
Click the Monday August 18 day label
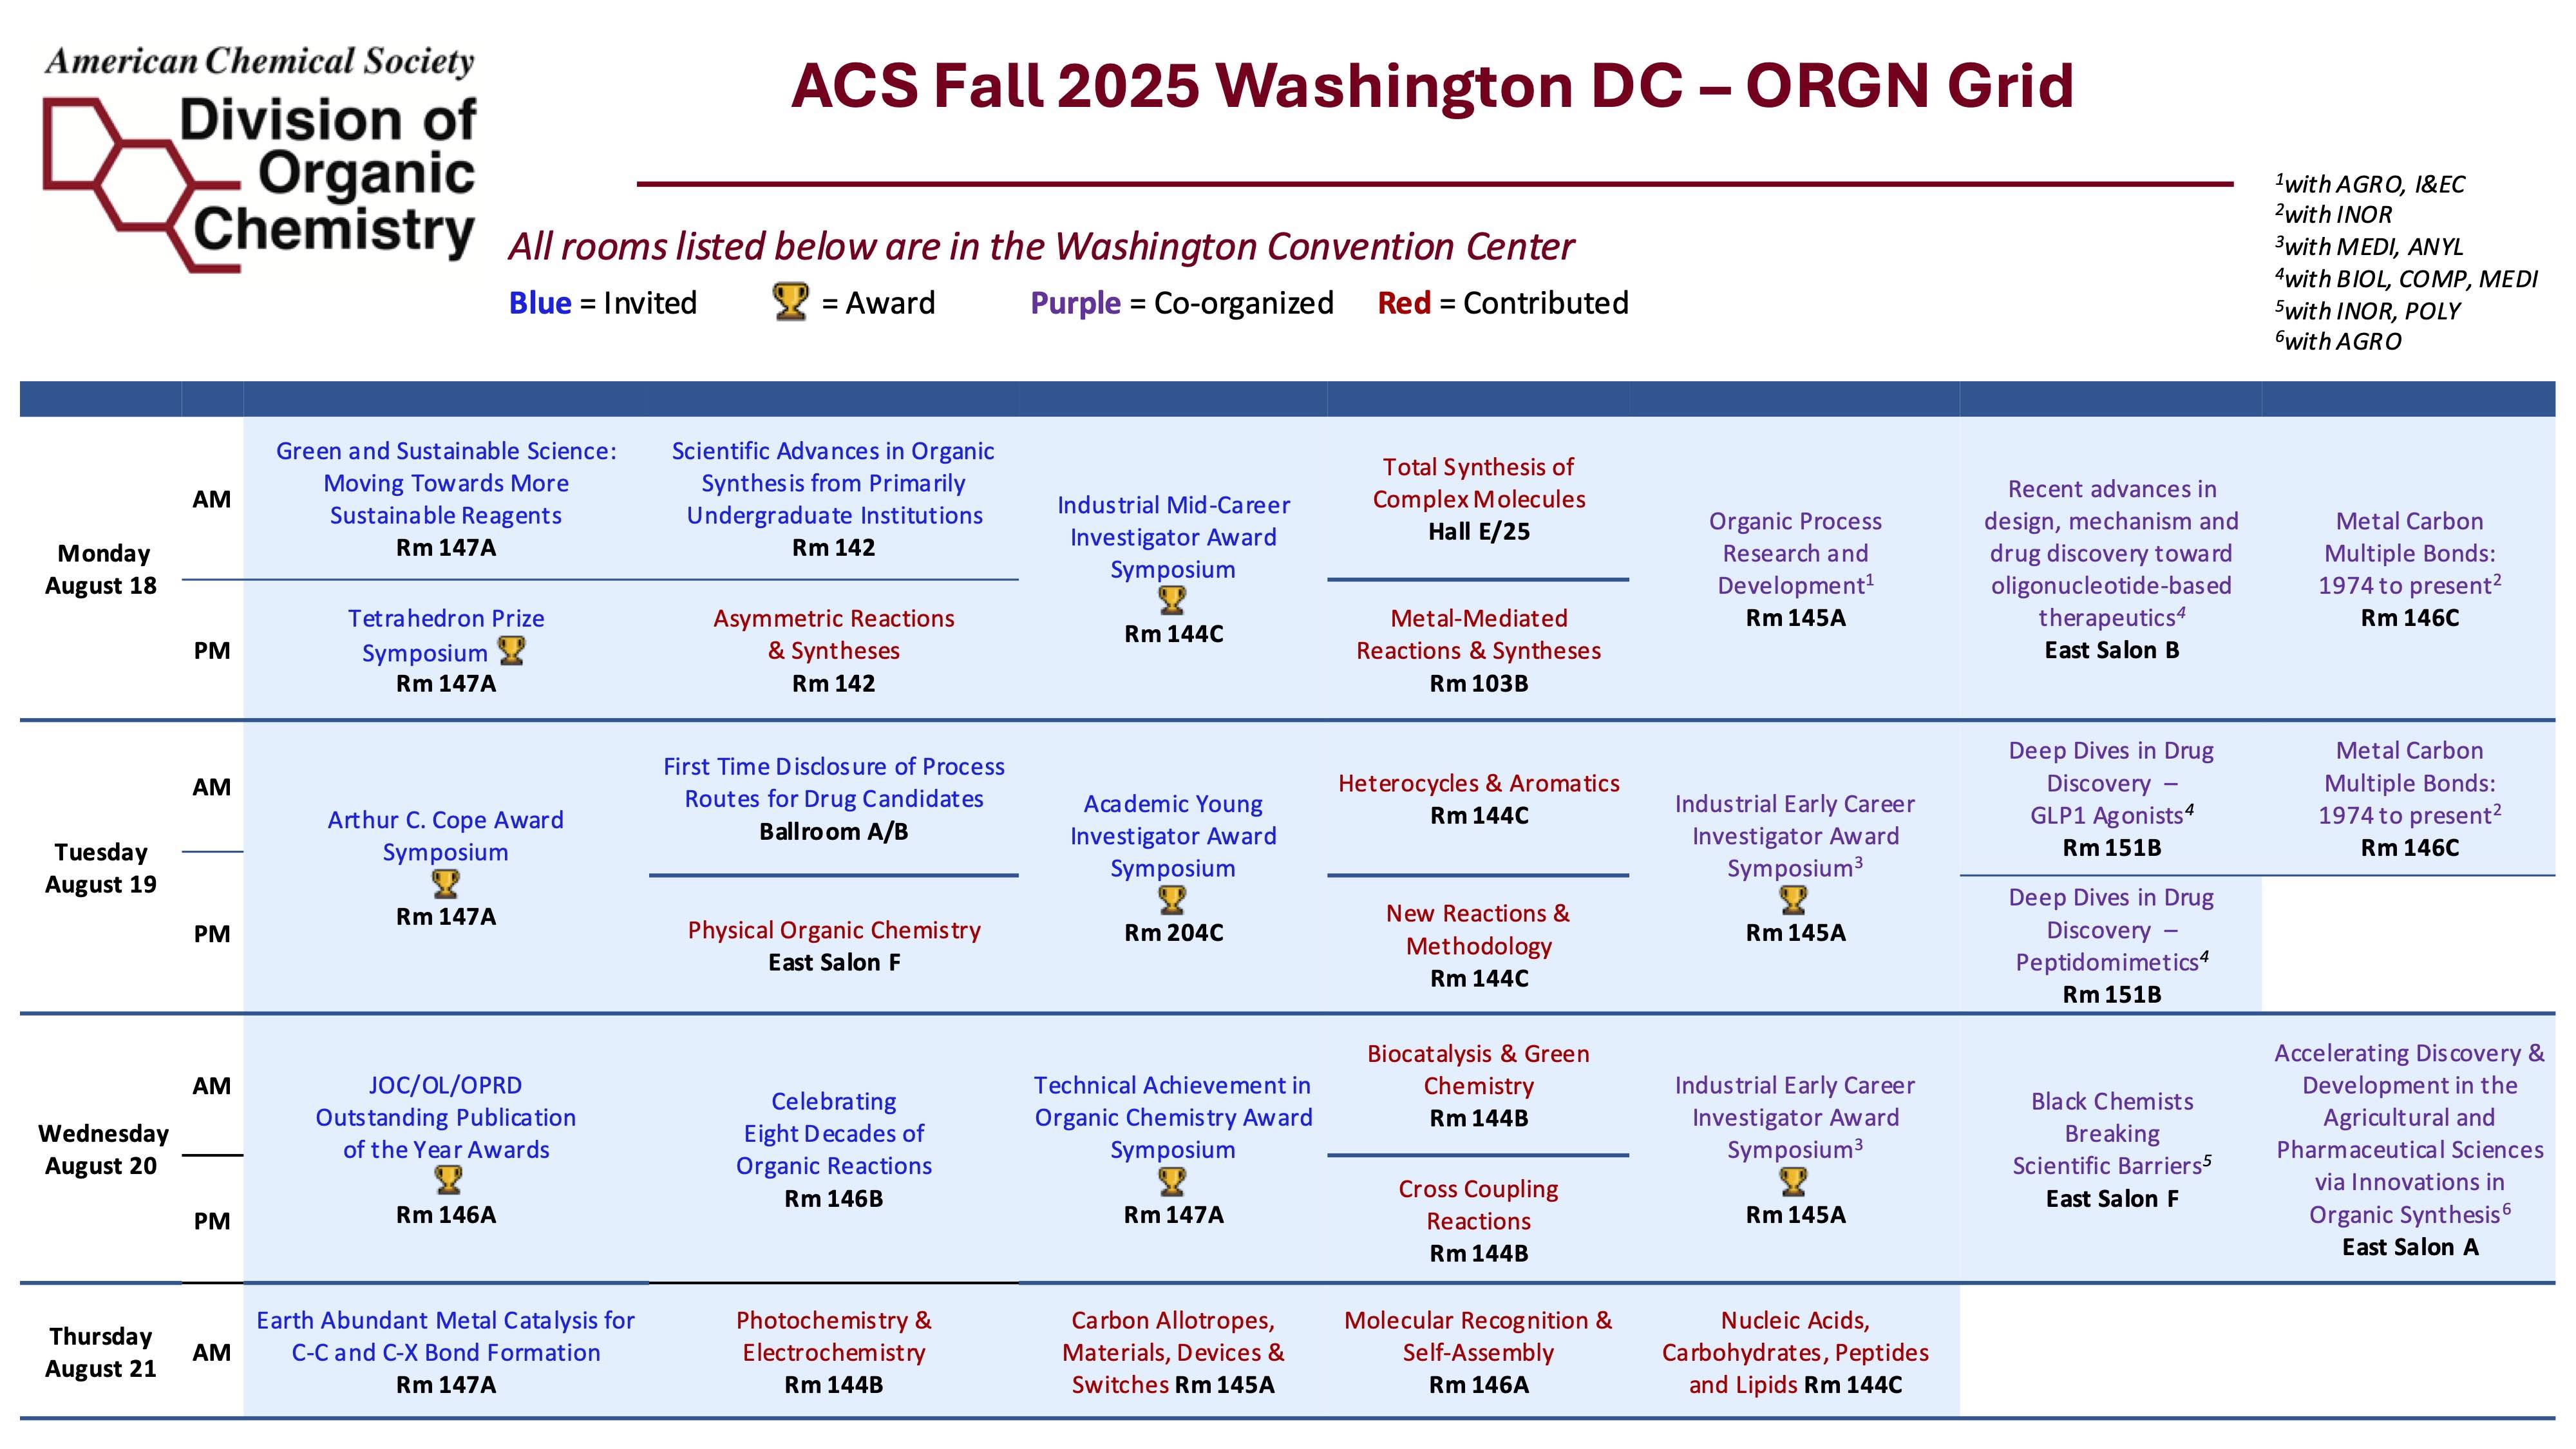[x=101, y=569]
